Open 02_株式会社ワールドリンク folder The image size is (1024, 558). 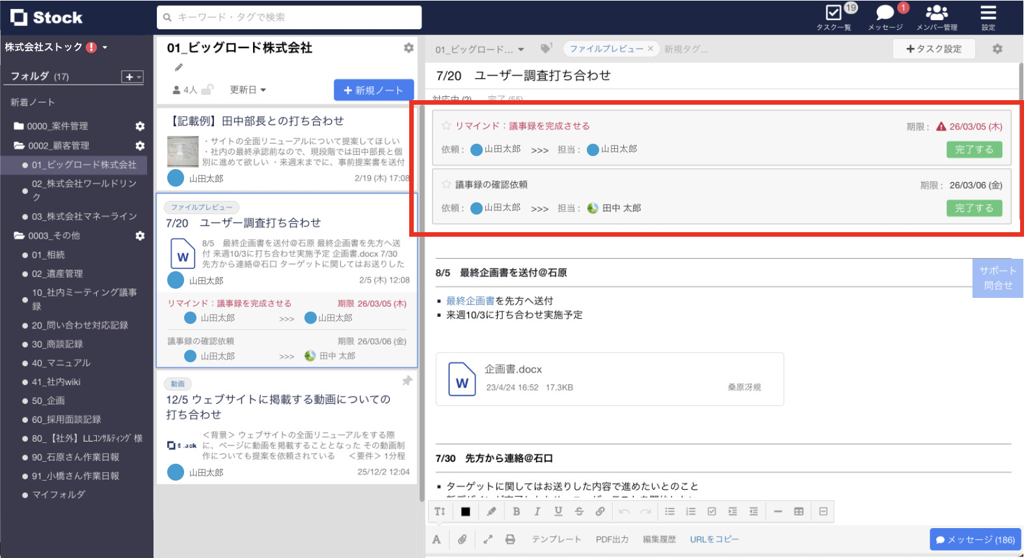pyautogui.click(x=84, y=190)
